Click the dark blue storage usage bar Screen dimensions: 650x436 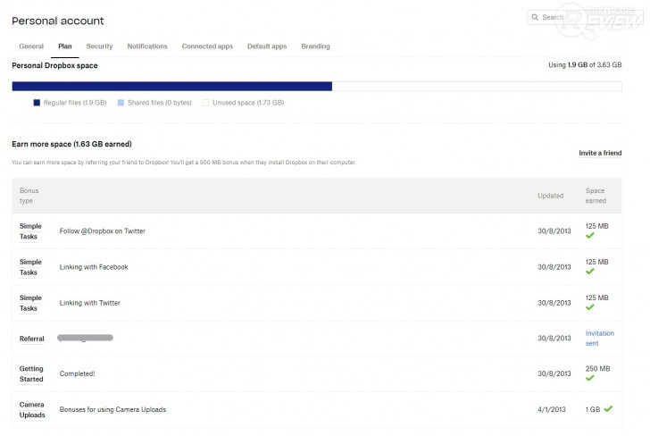coord(172,87)
